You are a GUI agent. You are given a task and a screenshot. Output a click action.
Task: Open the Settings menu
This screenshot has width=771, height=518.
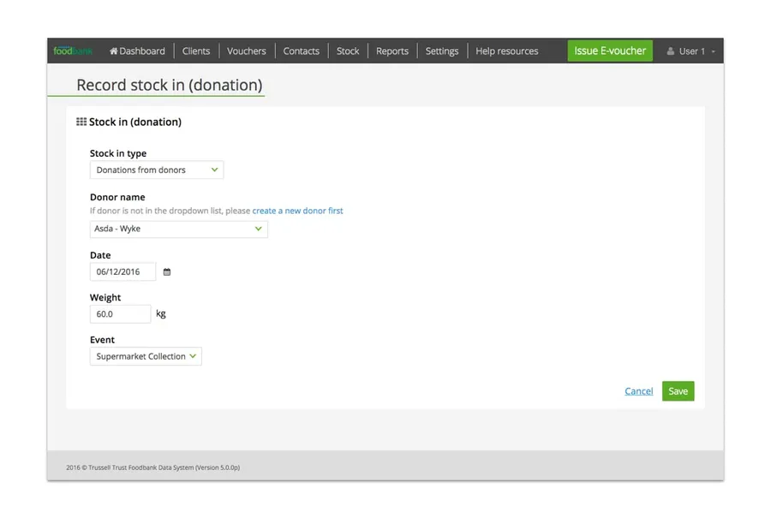coord(442,51)
